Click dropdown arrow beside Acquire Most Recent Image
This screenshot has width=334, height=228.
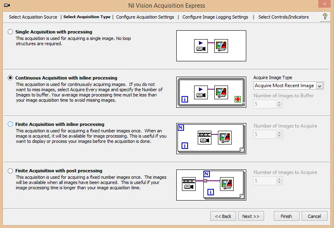[320, 86]
